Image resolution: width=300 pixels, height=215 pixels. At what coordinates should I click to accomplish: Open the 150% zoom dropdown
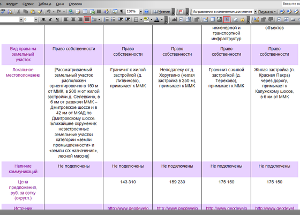coord(141,12)
